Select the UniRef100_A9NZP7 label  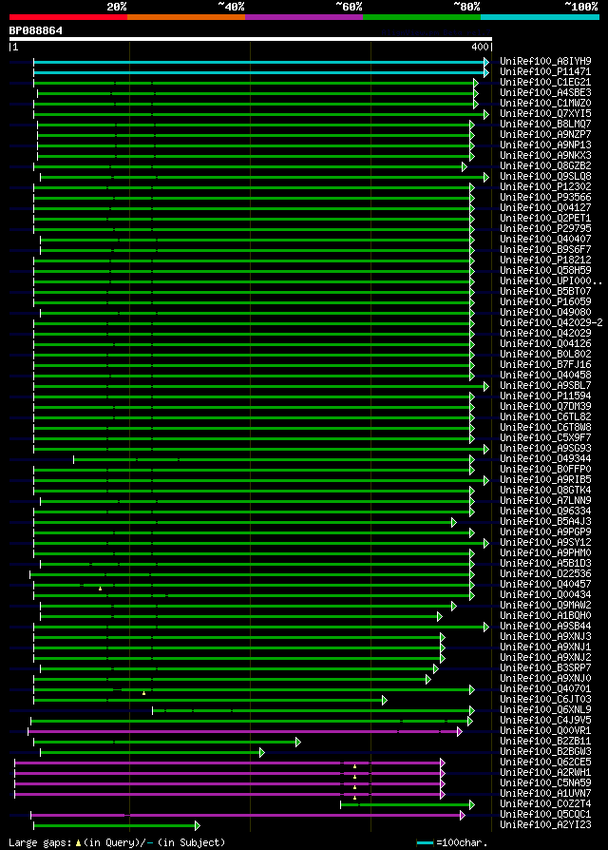point(545,134)
